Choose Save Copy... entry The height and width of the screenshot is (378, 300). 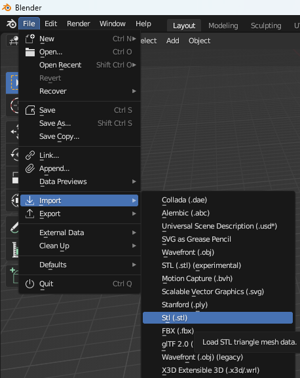pos(79,137)
